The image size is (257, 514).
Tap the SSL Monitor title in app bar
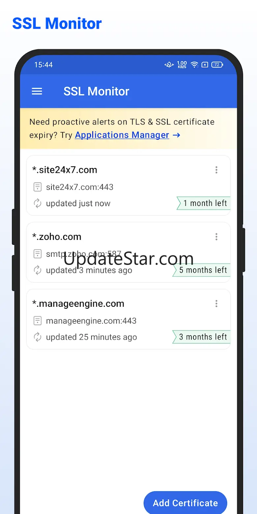tap(96, 91)
